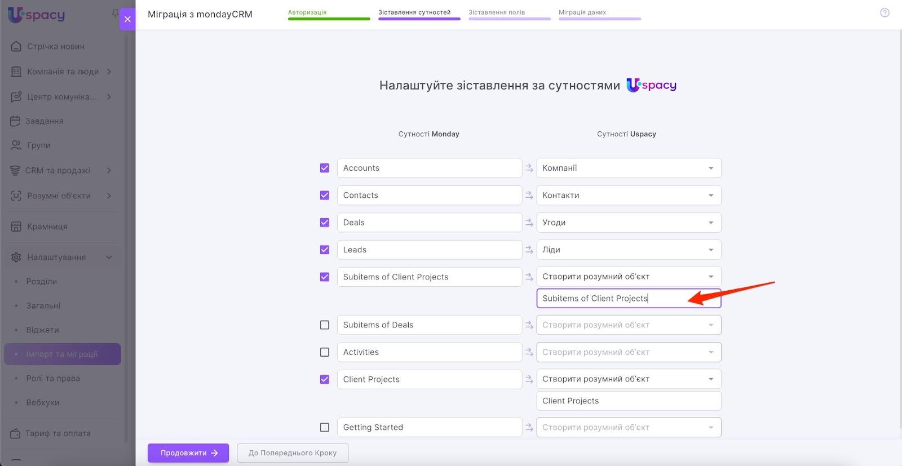Uncheck the Accounts entity checkbox

(325, 168)
